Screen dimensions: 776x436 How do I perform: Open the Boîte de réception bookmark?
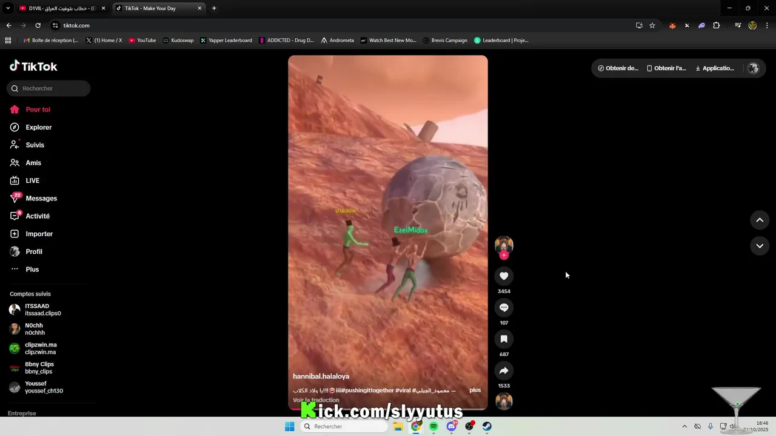tap(50, 41)
